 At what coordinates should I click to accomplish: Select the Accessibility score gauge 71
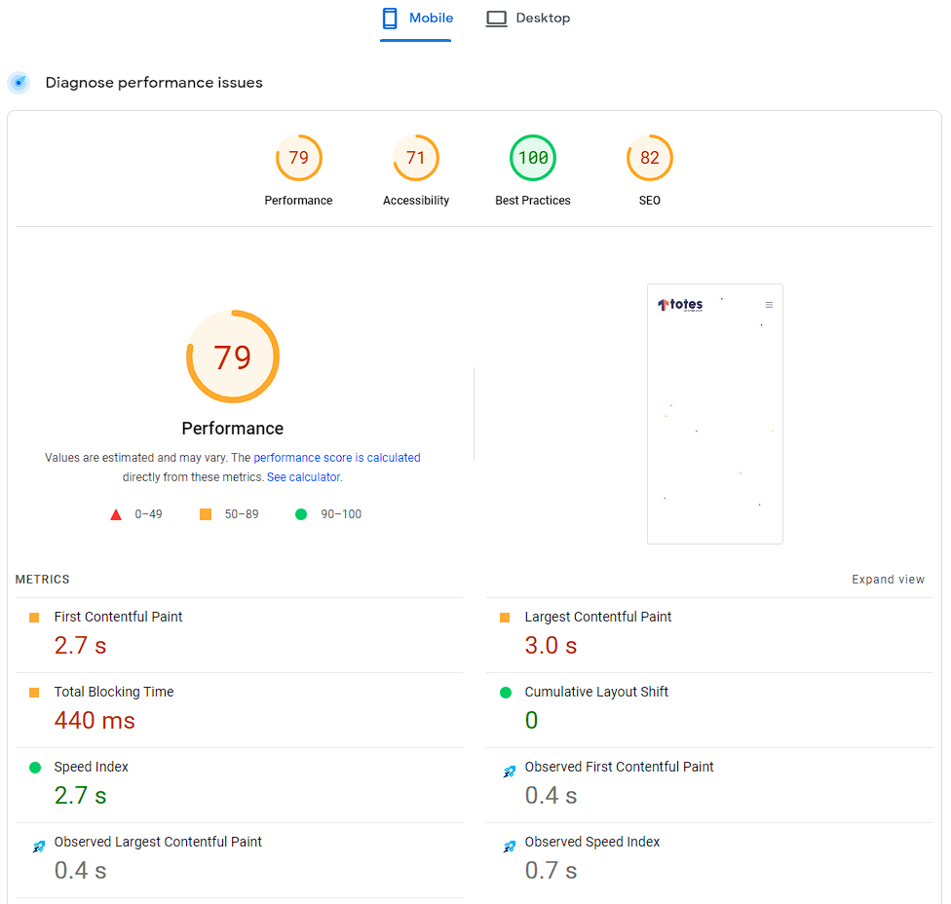coord(416,158)
